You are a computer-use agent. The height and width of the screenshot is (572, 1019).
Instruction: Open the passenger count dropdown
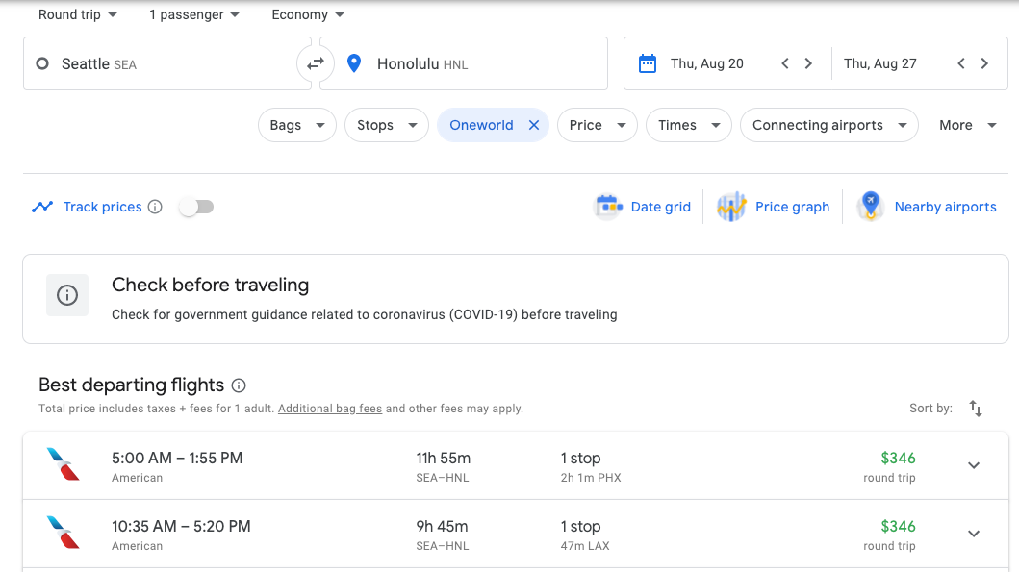click(x=194, y=14)
